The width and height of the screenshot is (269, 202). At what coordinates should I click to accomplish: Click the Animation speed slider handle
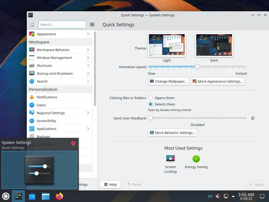pos(198,67)
